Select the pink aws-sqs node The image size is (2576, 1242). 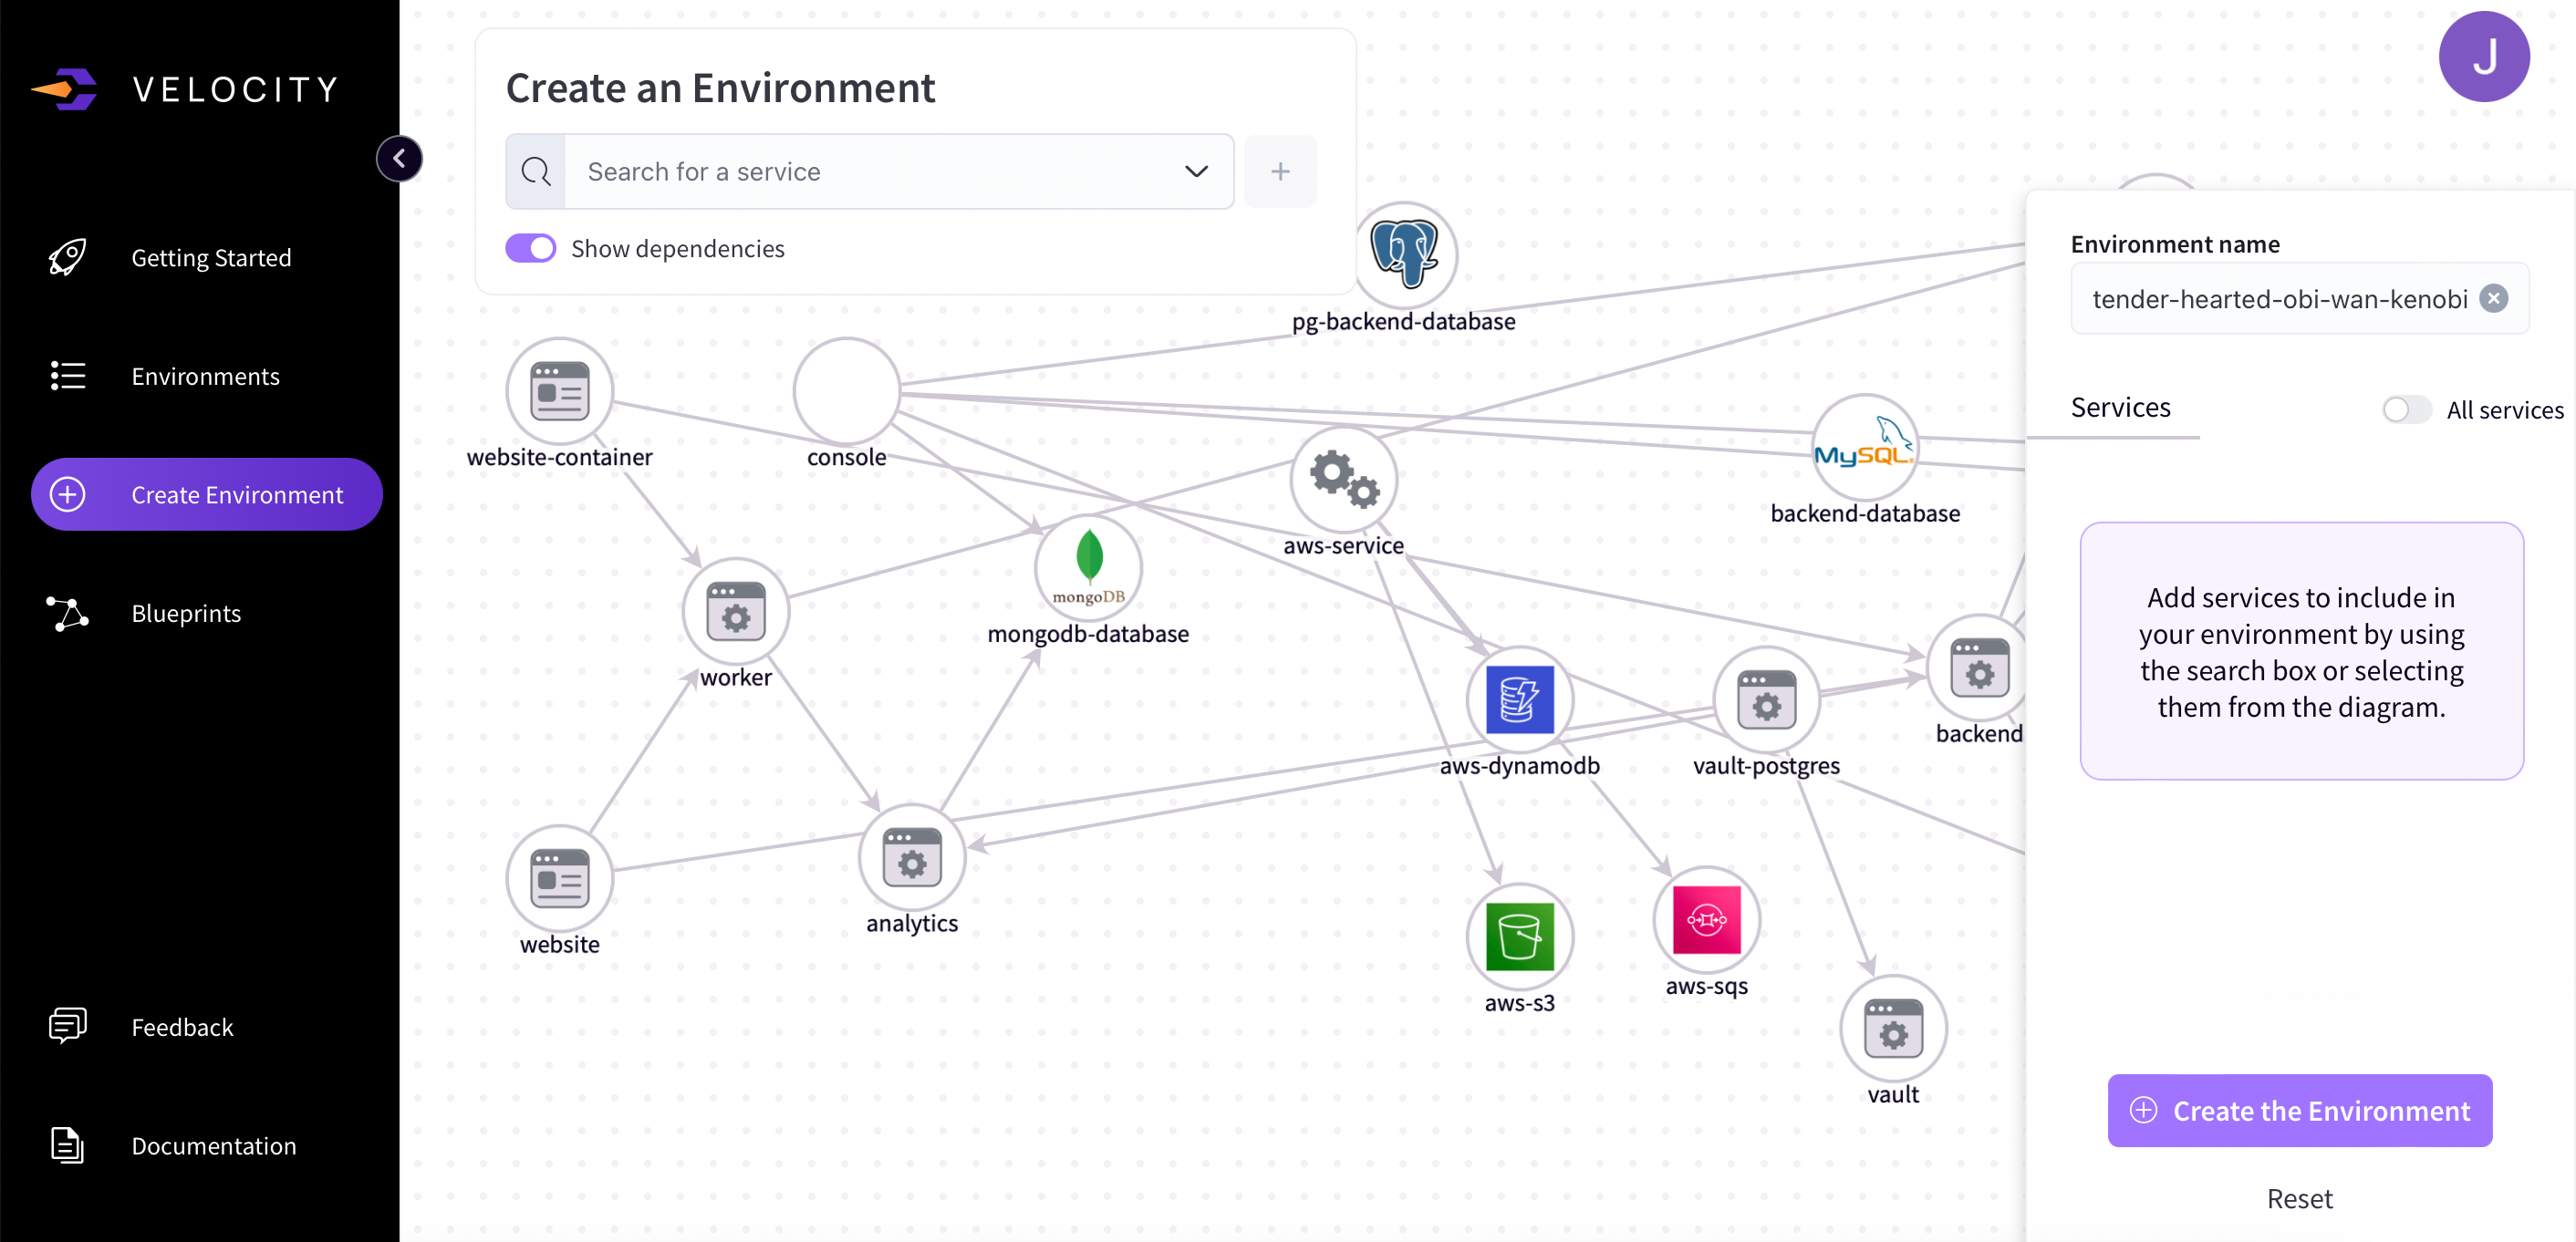pos(1706,918)
